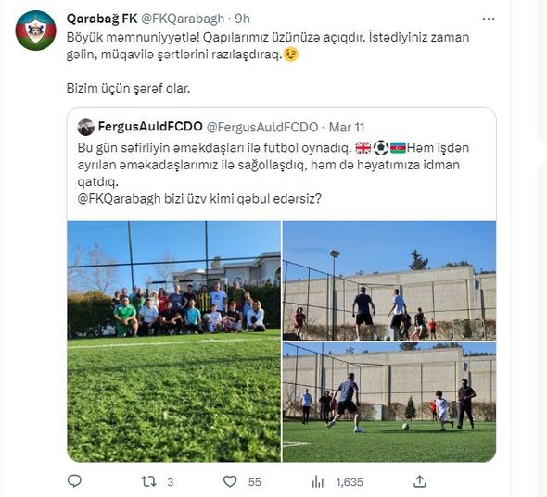Open the bottom-right photo of player kicking ball
Image resolution: width=547 pixels, height=497 pixels.
(x=389, y=403)
